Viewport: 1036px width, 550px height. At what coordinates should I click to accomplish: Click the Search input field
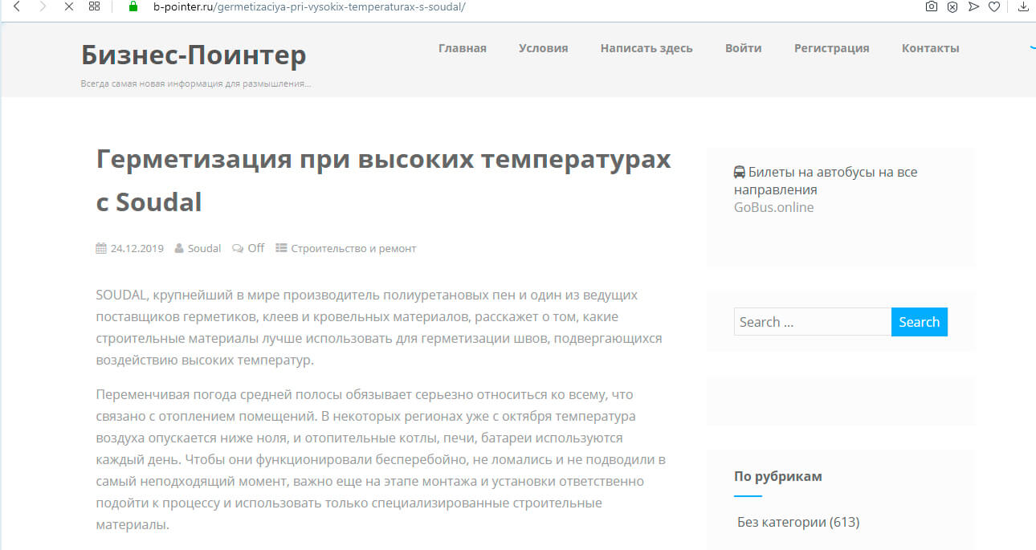(813, 322)
